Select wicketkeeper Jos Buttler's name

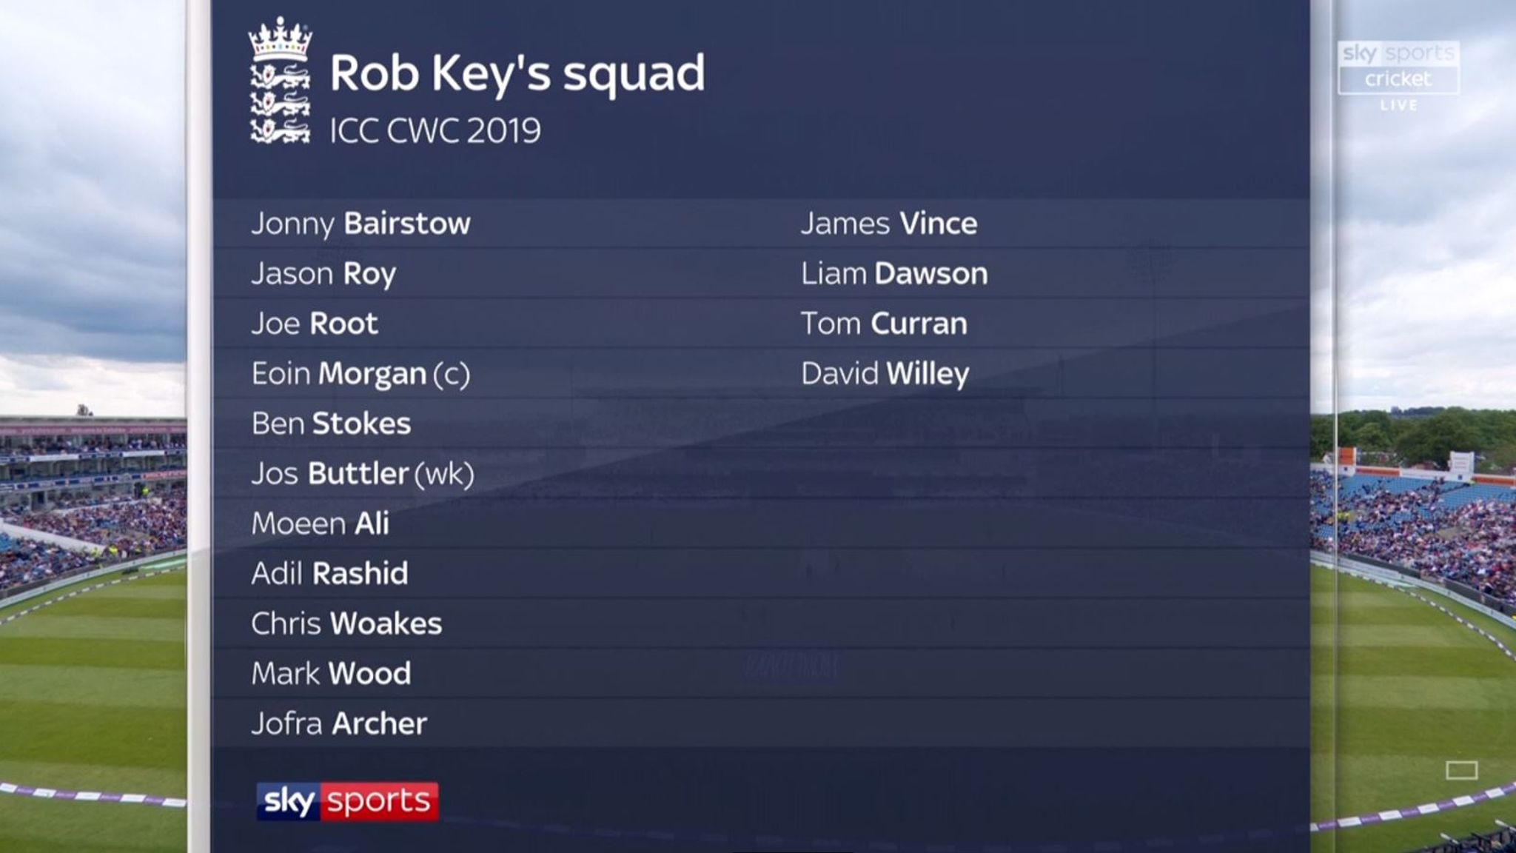tap(363, 474)
